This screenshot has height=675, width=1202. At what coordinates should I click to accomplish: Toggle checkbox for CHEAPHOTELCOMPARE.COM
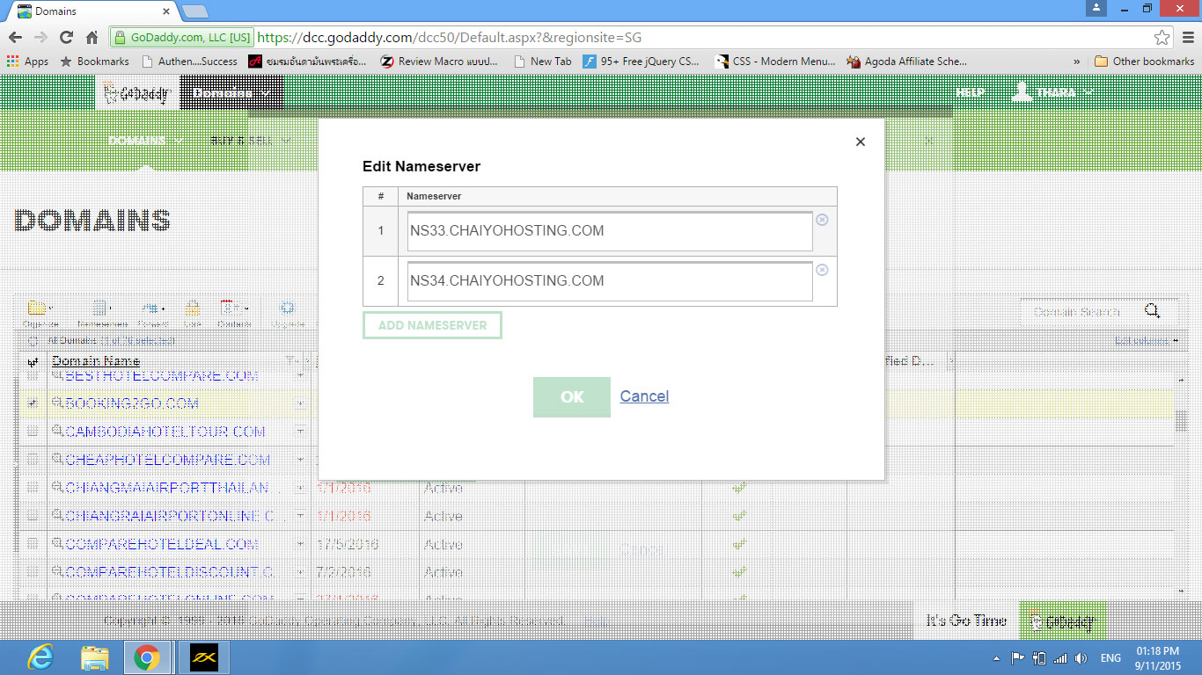pos(33,460)
